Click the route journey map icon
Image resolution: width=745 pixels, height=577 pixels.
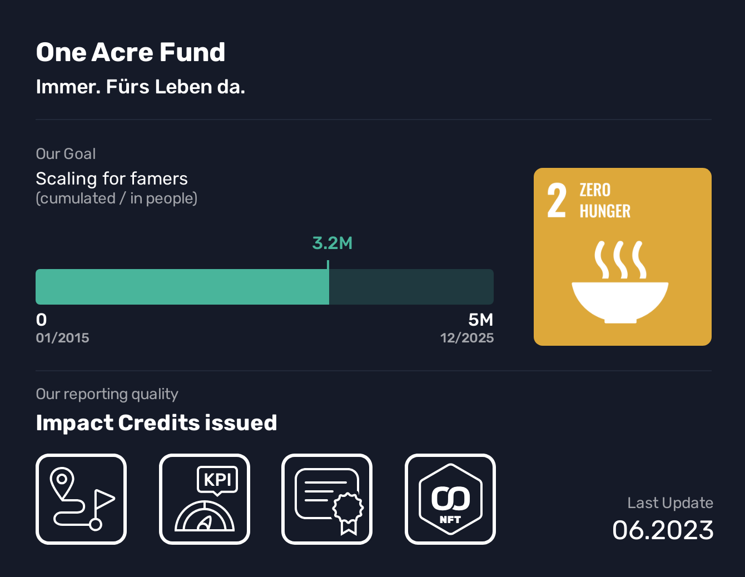(x=81, y=499)
